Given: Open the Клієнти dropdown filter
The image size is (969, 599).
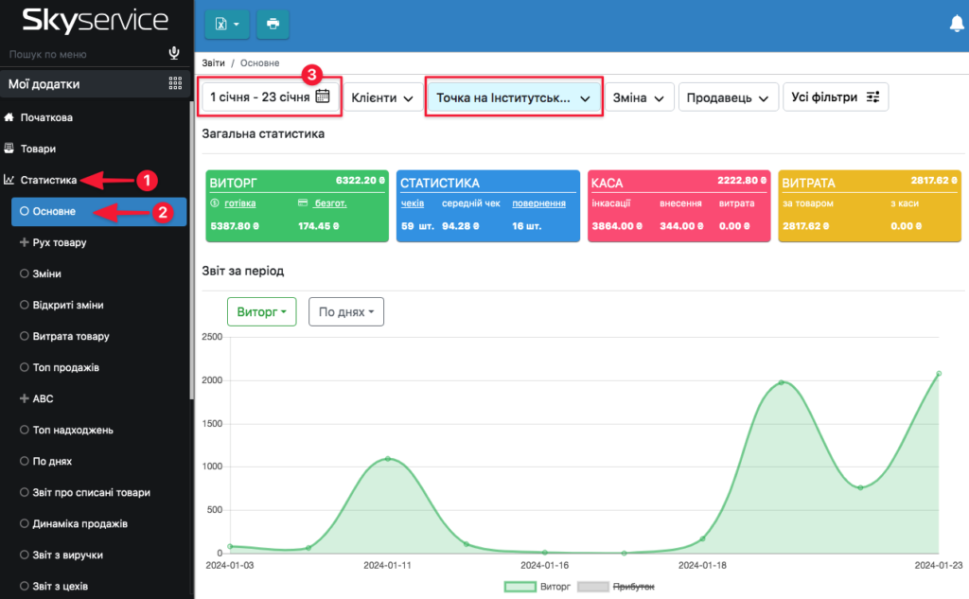Looking at the screenshot, I should (x=382, y=97).
